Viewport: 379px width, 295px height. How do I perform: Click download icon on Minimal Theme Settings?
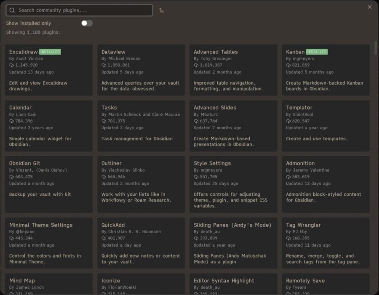coord(11,239)
